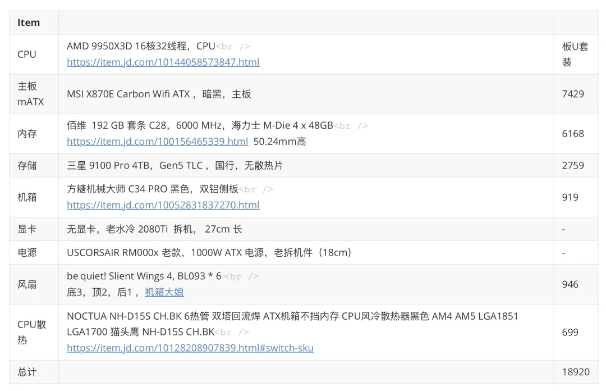Click the 佰维 192 GB memory description
The image size is (606, 391).
(x=200, y=125)
